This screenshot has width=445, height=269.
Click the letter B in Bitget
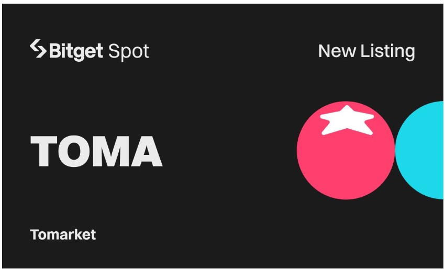[55, 51]
